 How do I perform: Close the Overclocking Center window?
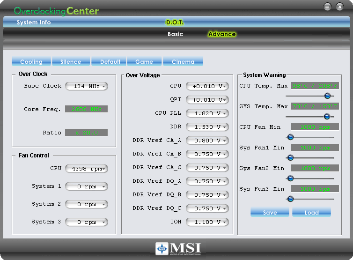pos(340,7)
